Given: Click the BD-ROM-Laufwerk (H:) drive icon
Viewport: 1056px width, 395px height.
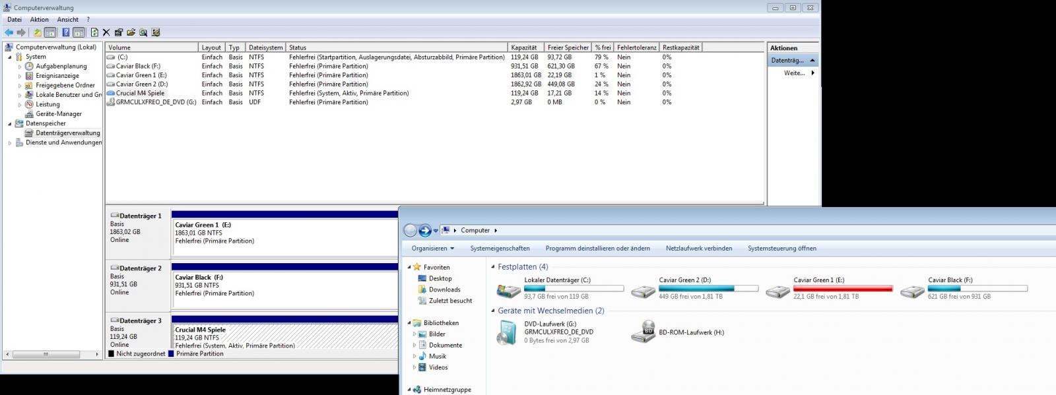Looking at the screenshot, I should (643, 332).
